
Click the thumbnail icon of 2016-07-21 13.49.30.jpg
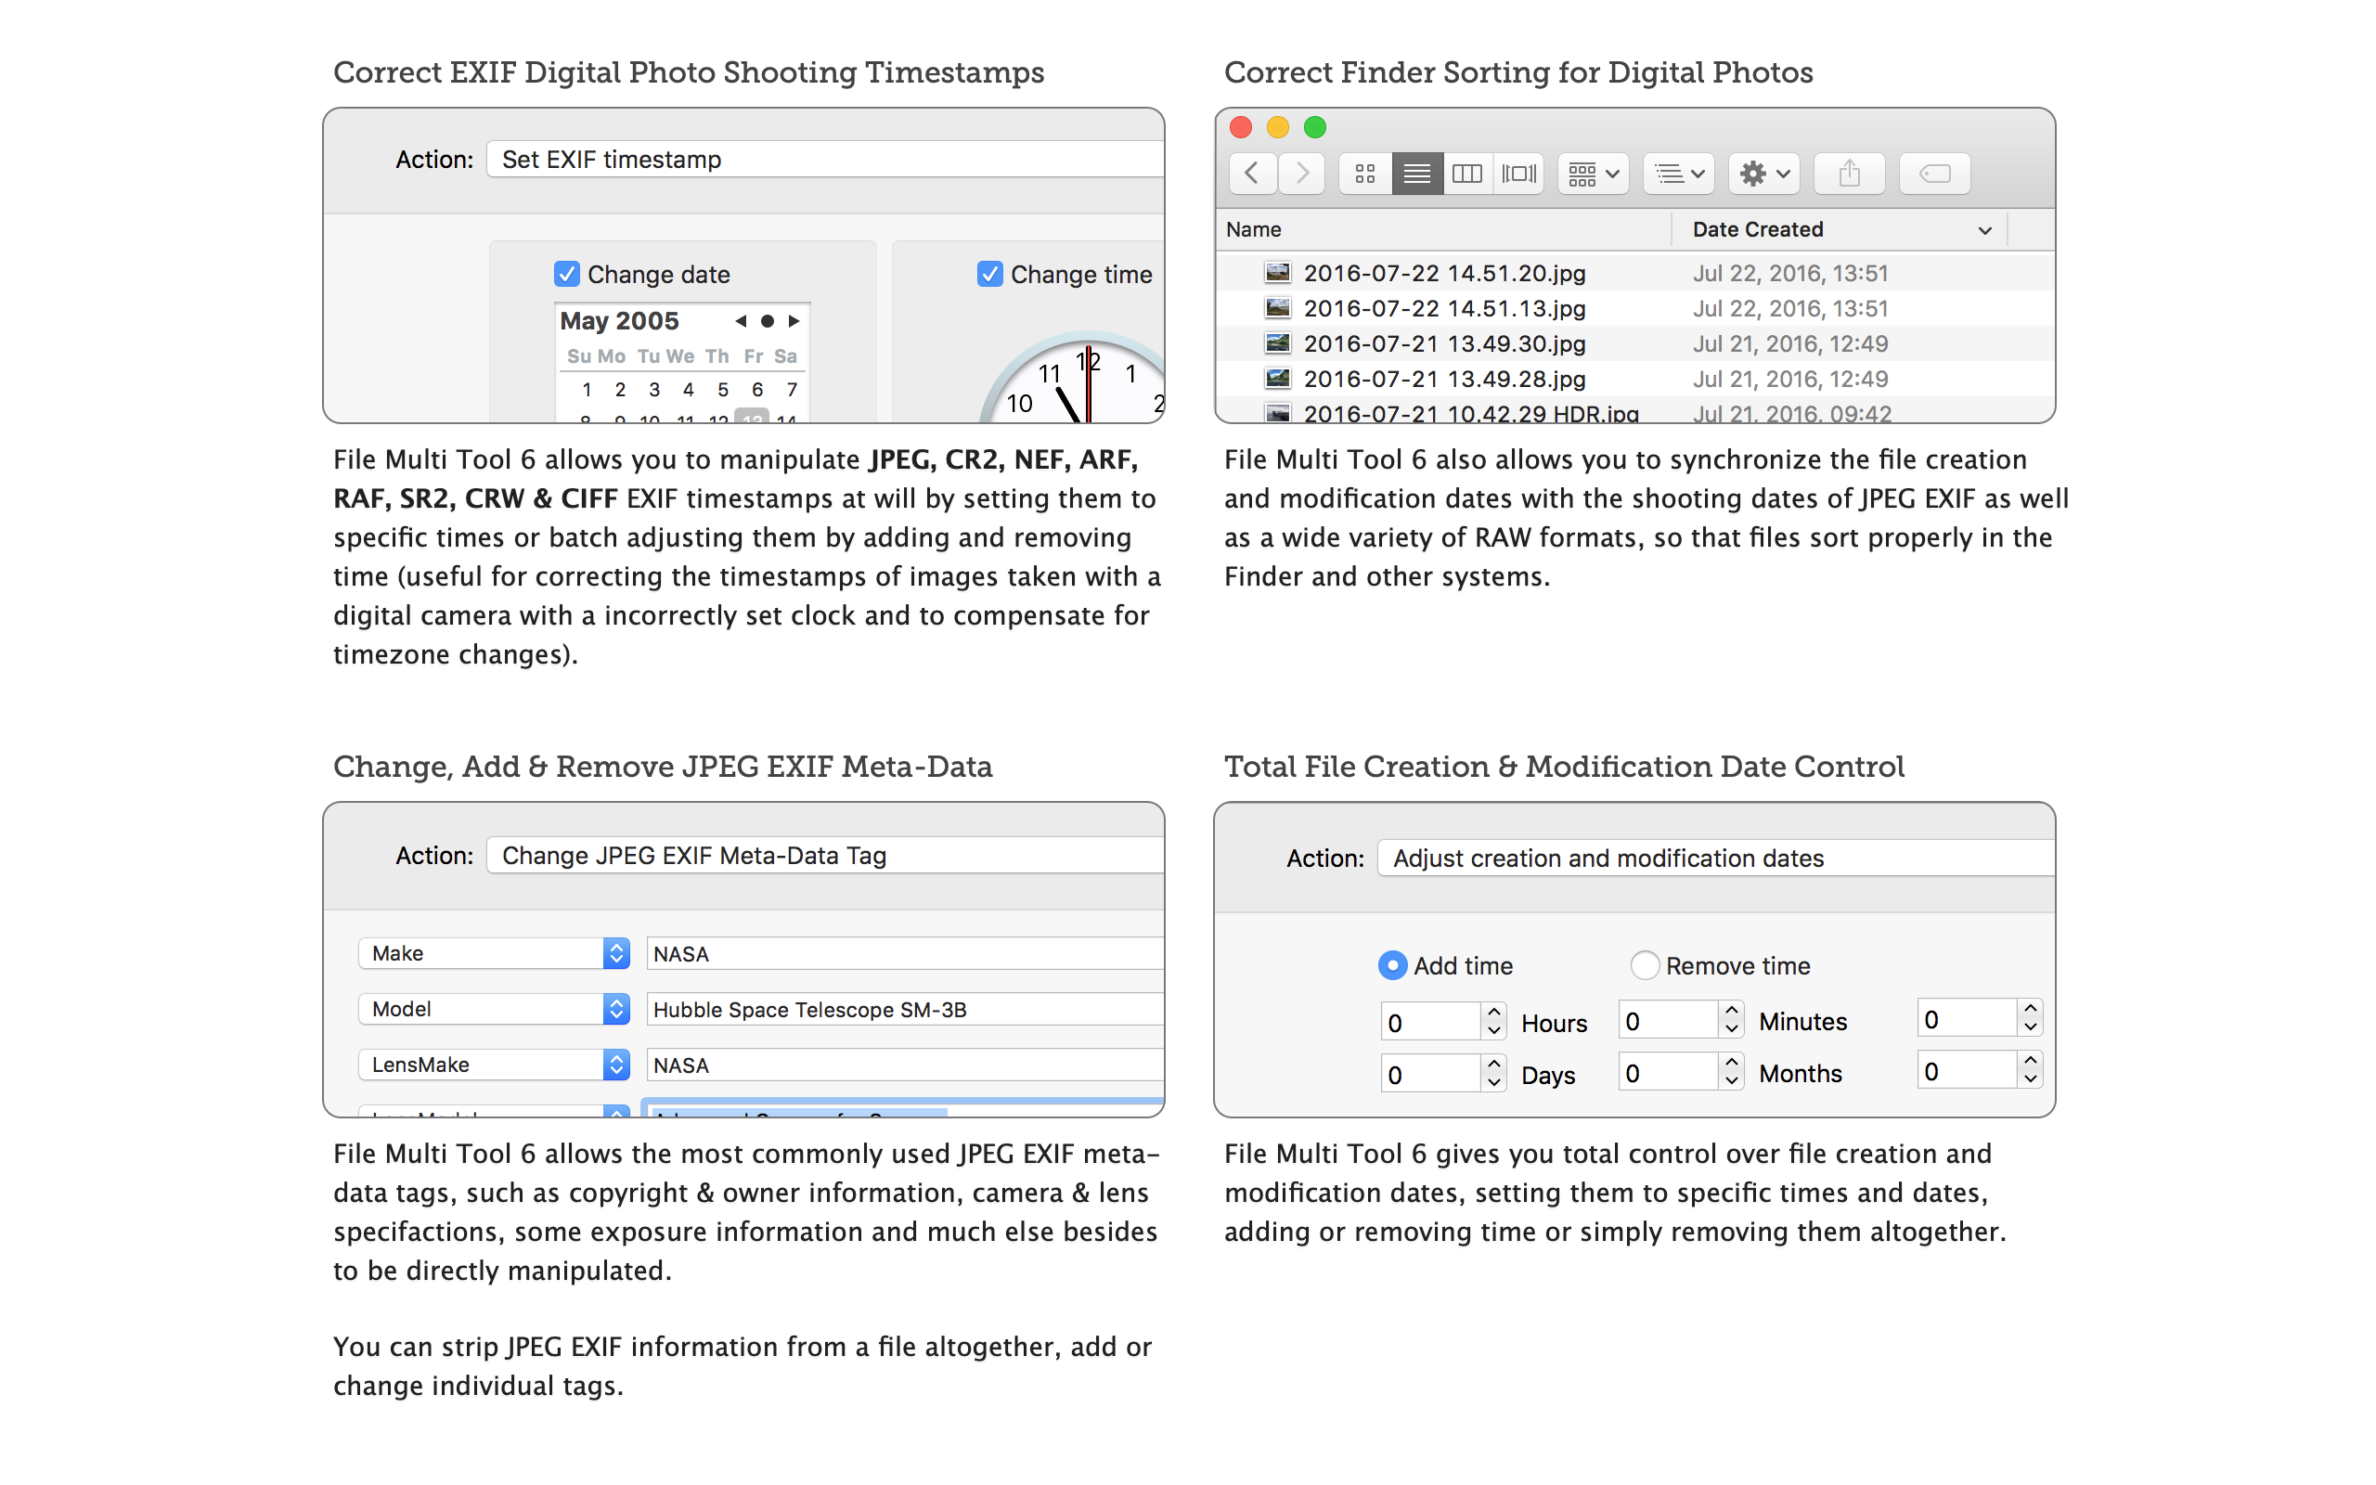pos(1277,342)
